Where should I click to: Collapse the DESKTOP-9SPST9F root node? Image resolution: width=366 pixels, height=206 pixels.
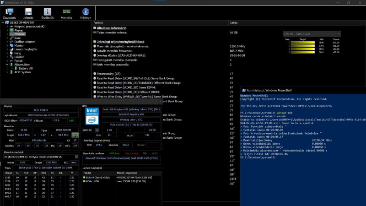3,22
